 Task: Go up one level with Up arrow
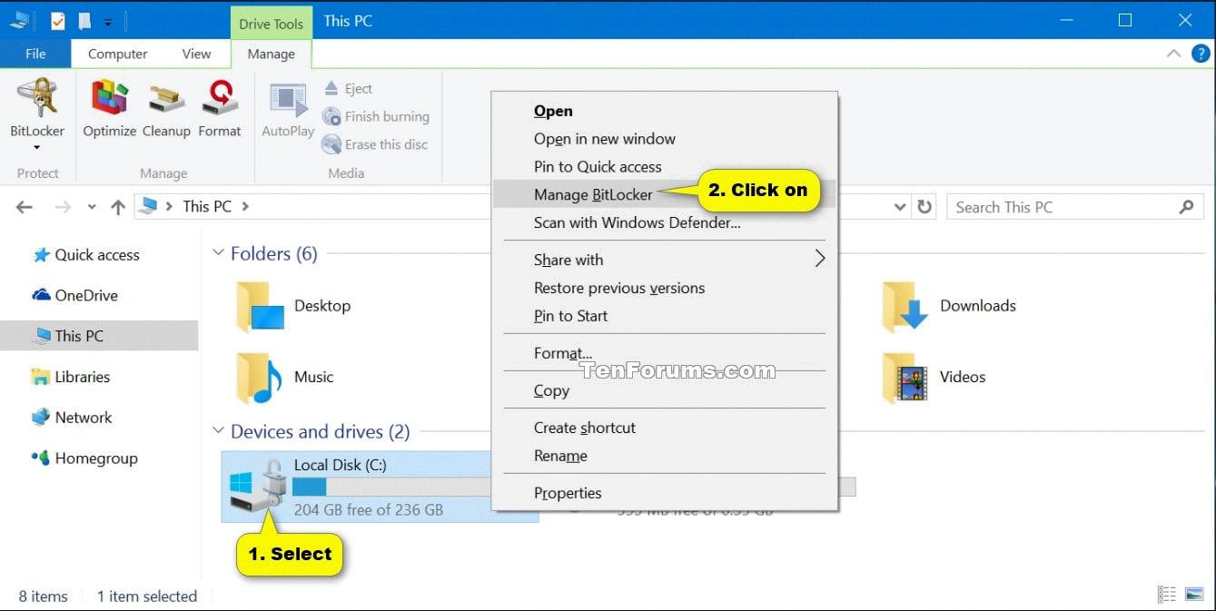(118, 207)
